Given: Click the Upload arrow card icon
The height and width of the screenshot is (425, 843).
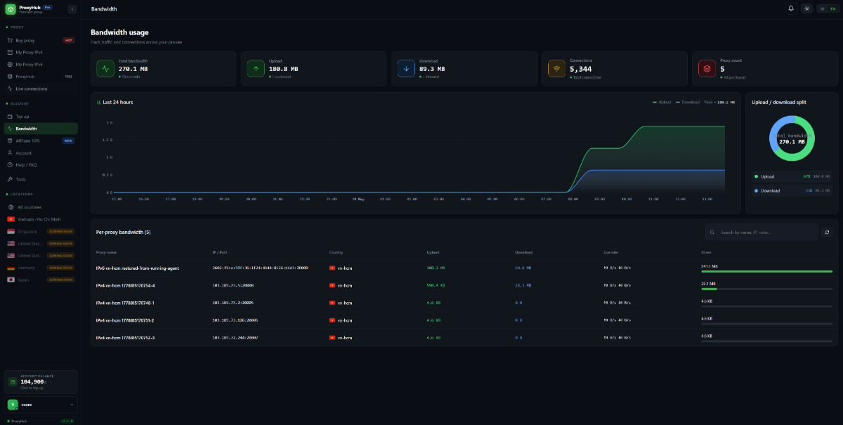Looking at the screenshot, I should 256,69.
